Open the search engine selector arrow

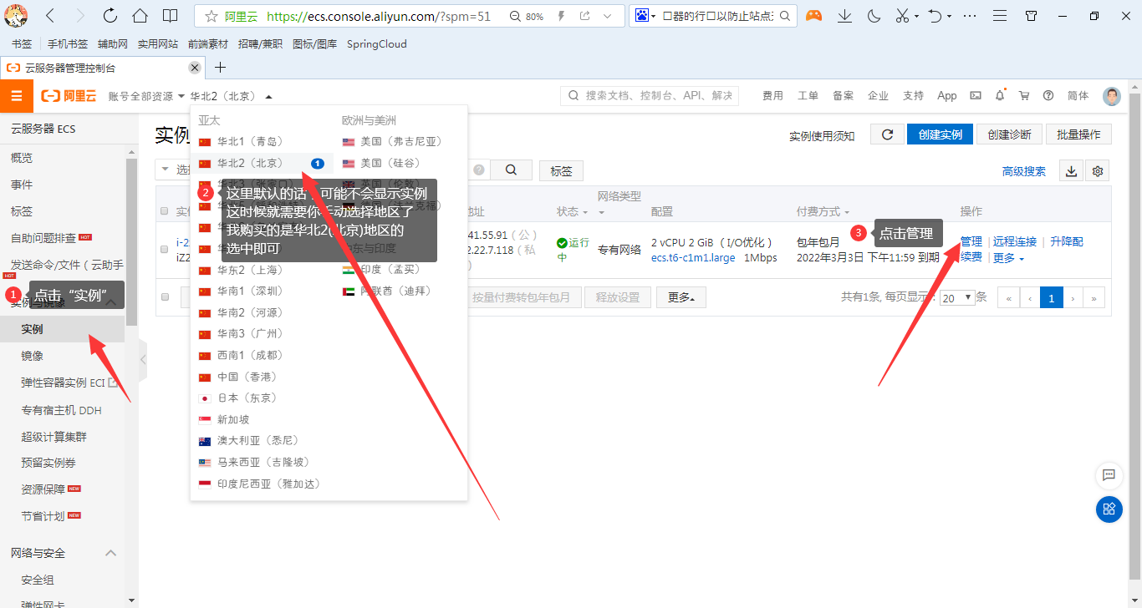(653, 16)
